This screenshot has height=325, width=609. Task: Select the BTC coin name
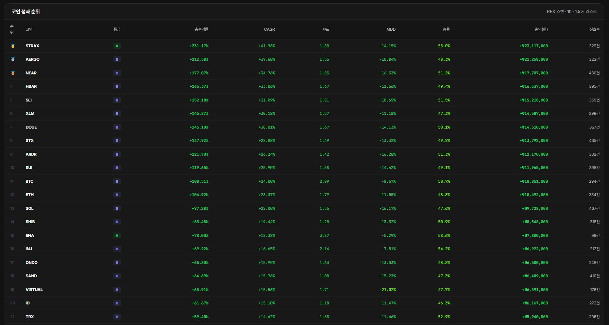click(30, 181)
